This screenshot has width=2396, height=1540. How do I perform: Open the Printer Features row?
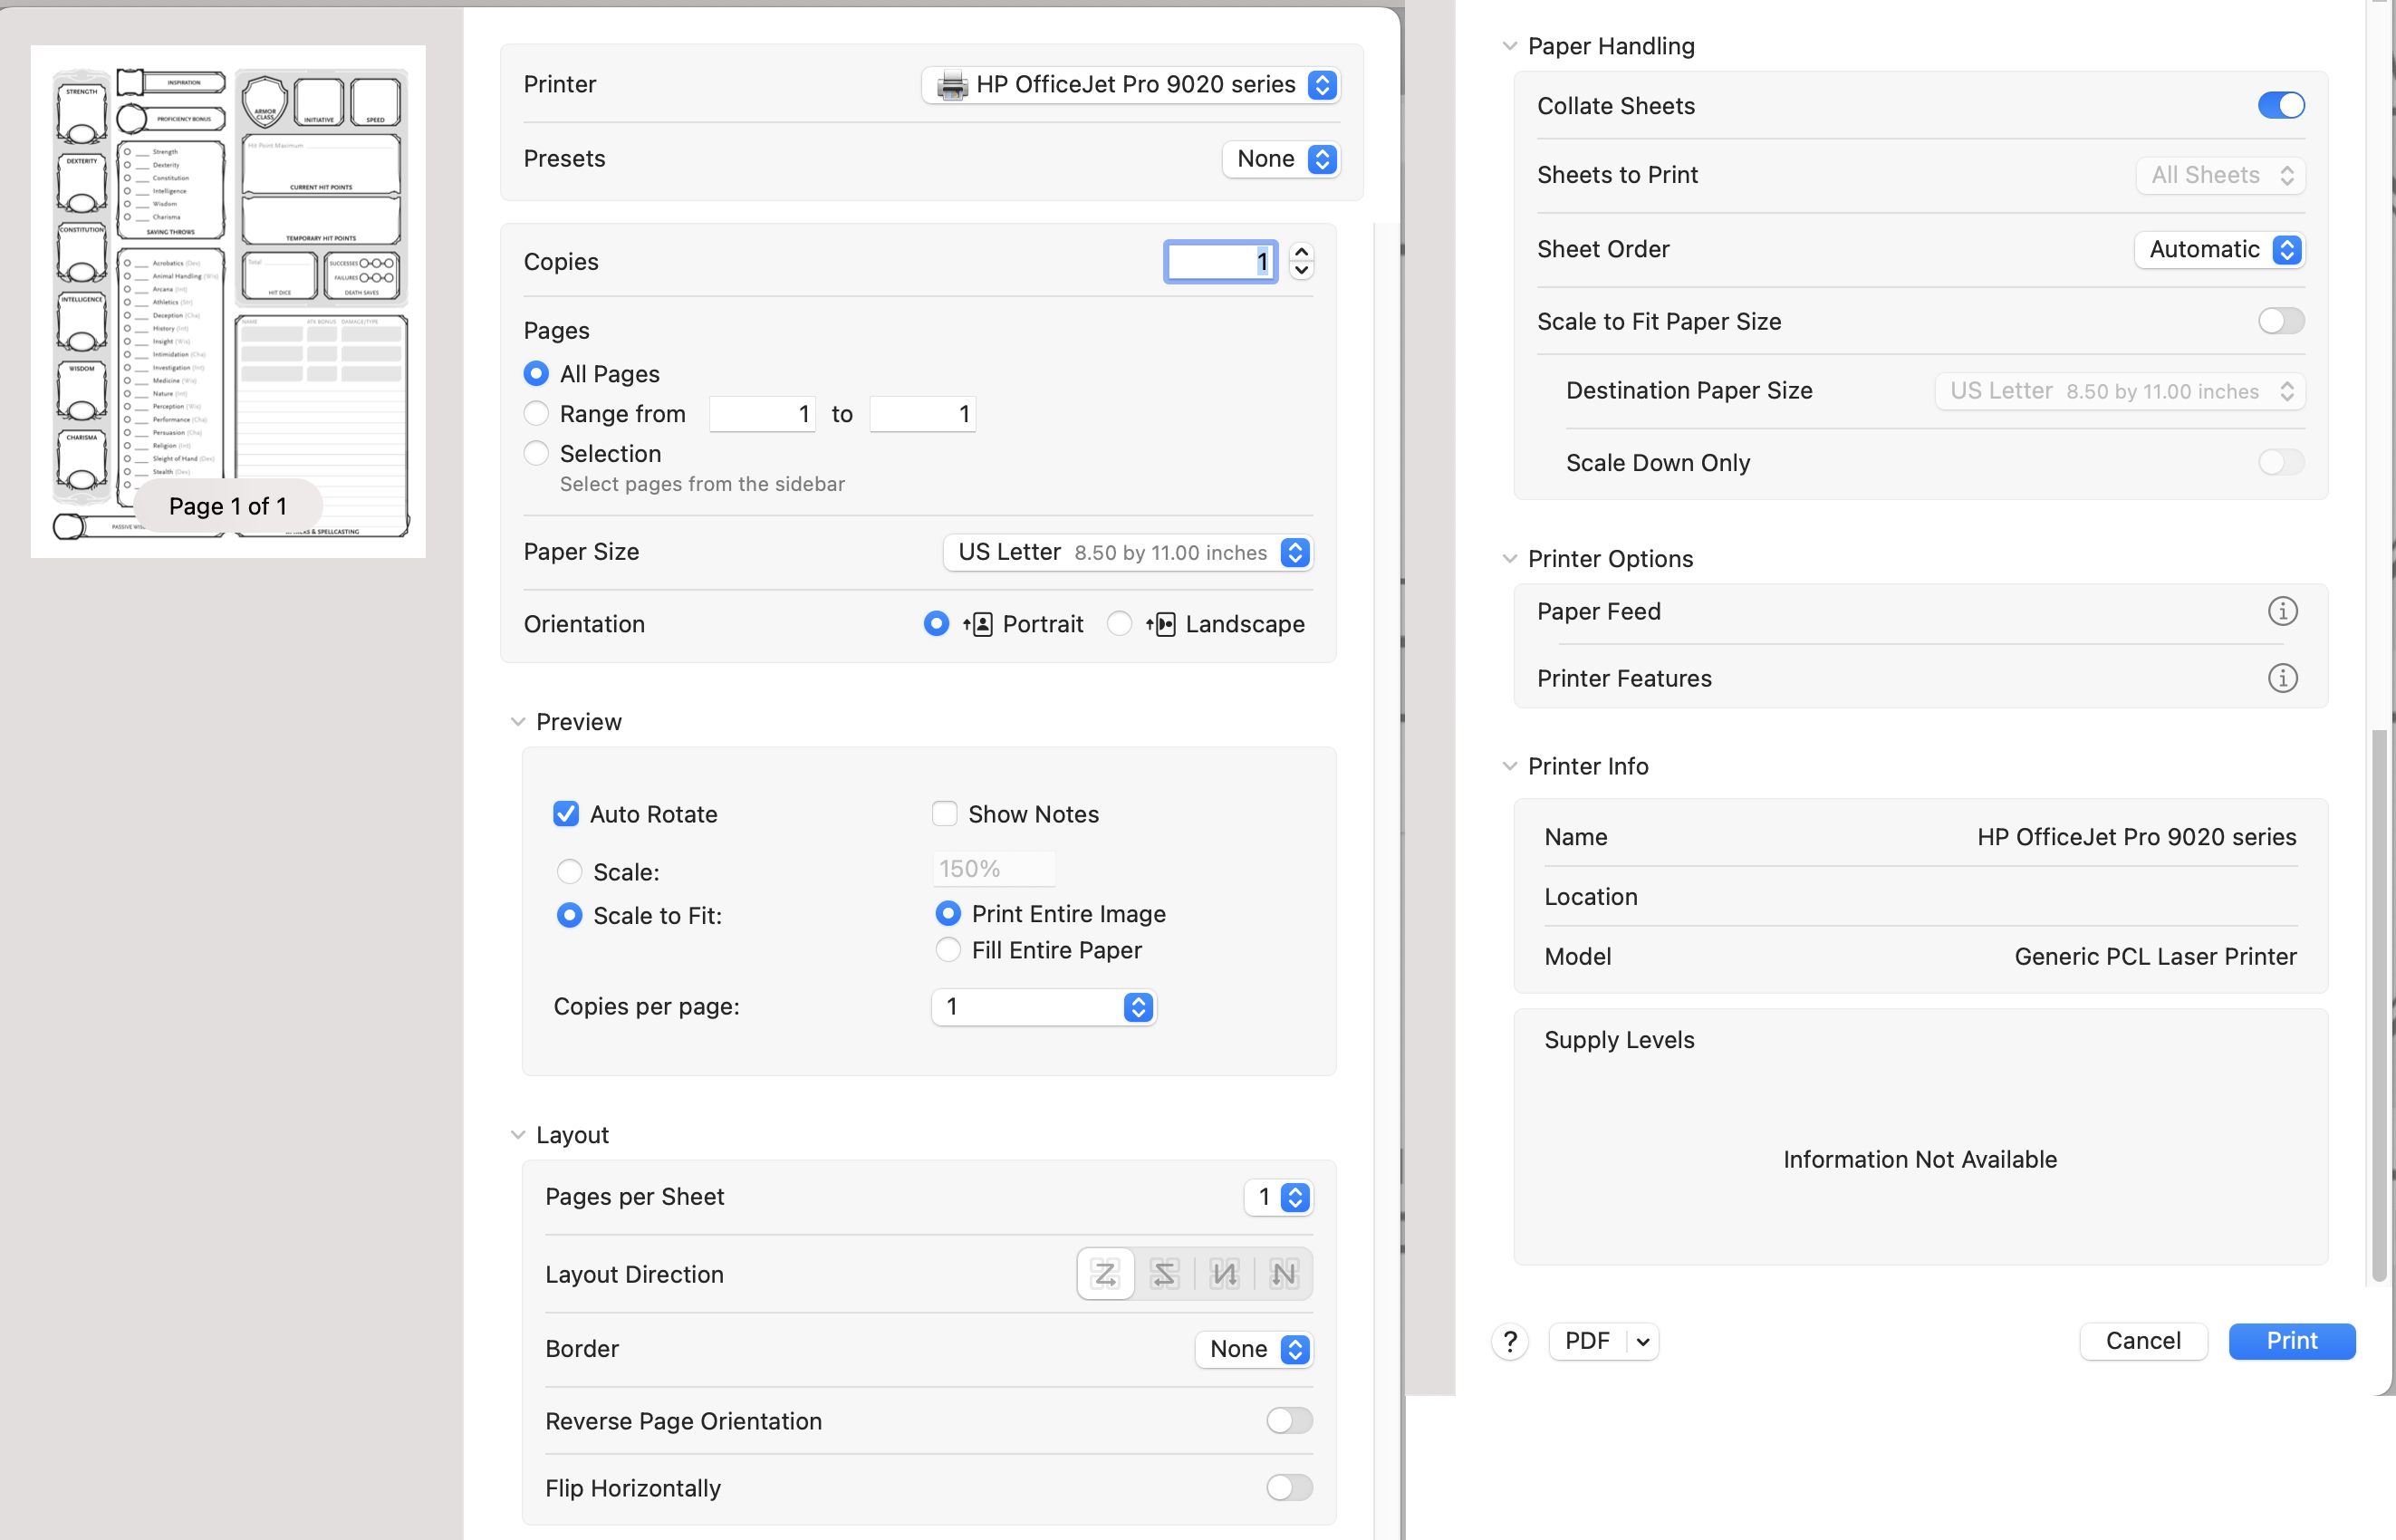[x=1920, y=678]
